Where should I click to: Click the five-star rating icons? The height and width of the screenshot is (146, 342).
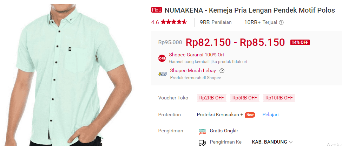pyautogui.click(x=173, y=22)
